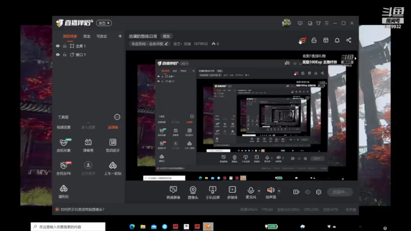The height and width of the screenshot is (231, 411).
Task: Click the Windows taskbar search box
Action: click(x=68, y=227)
